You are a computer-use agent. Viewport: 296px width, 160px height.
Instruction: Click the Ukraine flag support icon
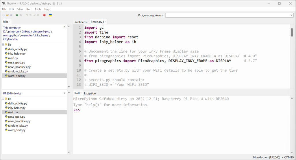(x=50, y=15)
